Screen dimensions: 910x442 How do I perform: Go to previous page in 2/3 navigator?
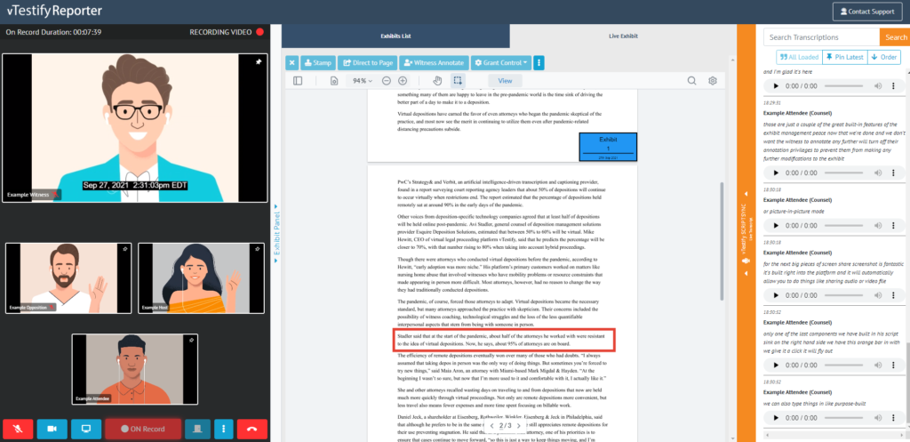(x=492, y=426)
